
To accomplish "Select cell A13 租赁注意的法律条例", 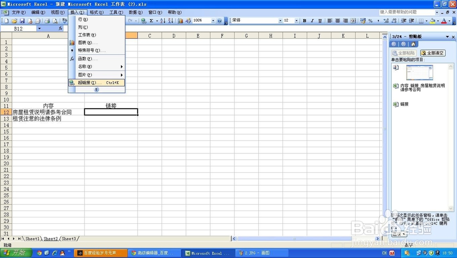I will point(48,119).
